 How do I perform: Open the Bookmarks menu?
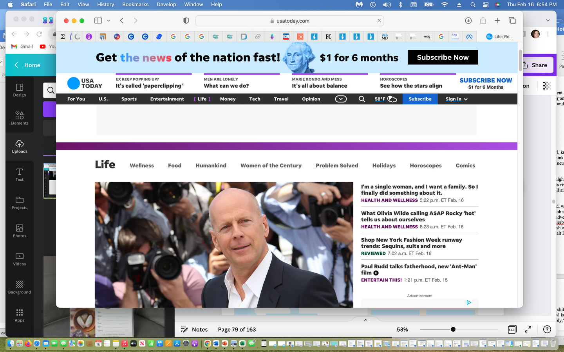[x=135, y=5]
